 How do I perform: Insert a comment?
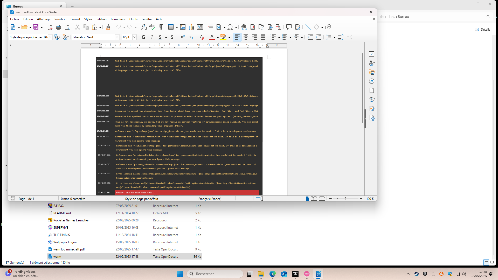[289, 27]
